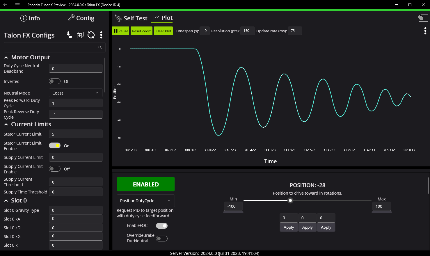
Task: Click Duty Cycle Neutral Deadband field
Action: 76,68
